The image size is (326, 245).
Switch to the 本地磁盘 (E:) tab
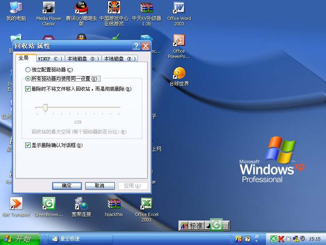[120, 59]
